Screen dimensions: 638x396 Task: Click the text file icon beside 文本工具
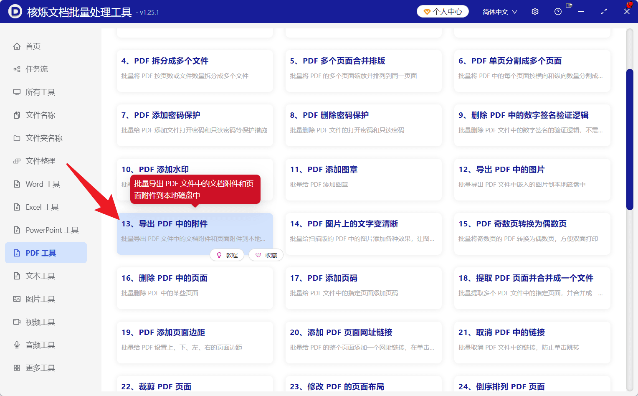coord(17,276)
